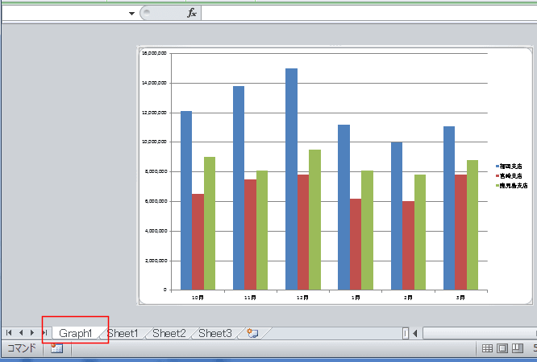This screenshot has width=537, height=362.
Task: Click the Insert Worksheet icon
Action: (x=252, y=333)
